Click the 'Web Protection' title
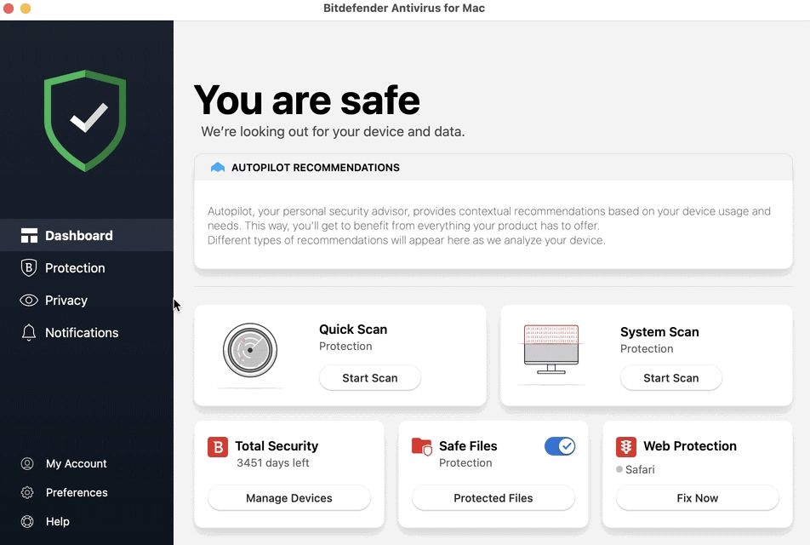This screenshot has height=545, width=810. point(690,445)
